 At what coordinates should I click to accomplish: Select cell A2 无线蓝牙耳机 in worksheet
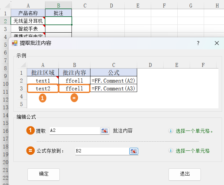28,21
